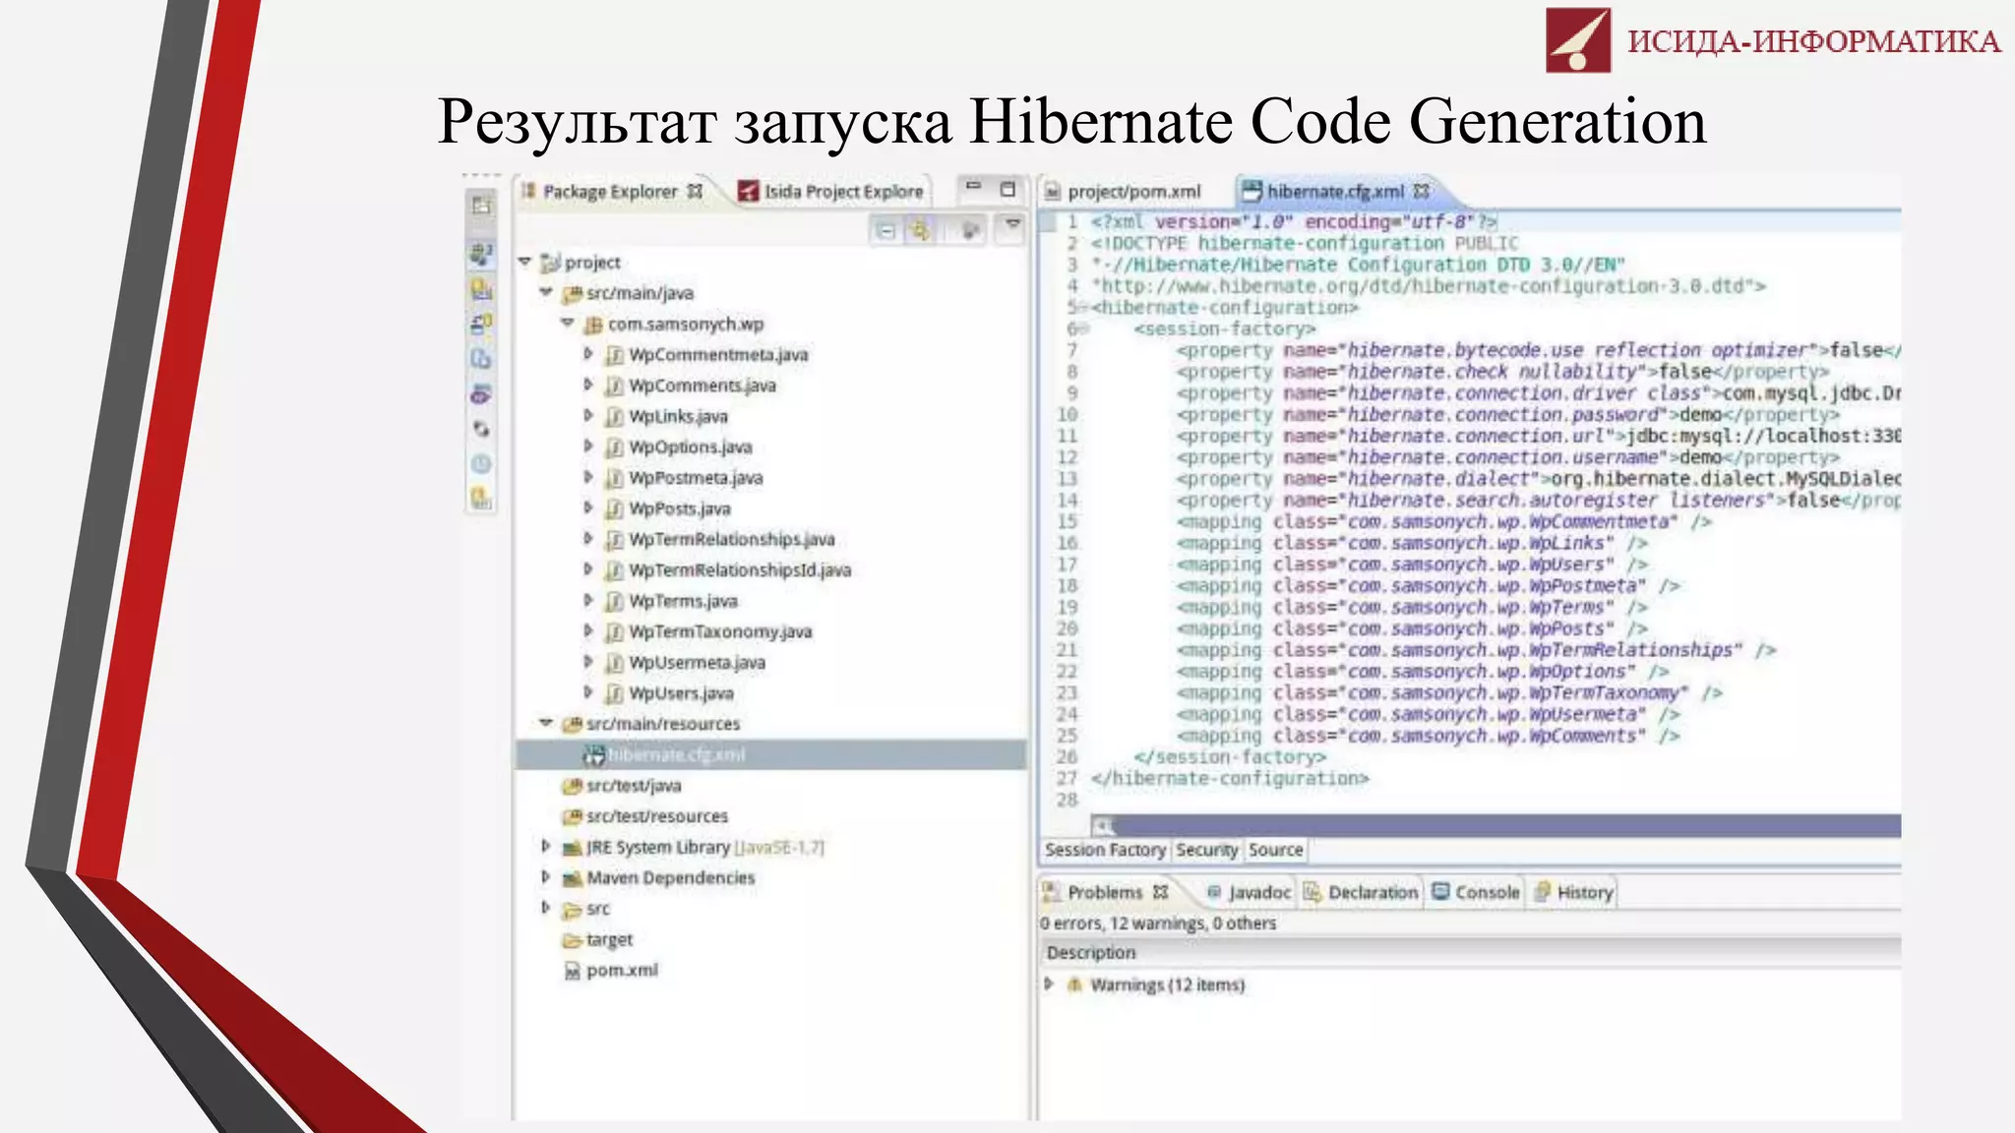2015x1133 pixels.
Task: Click bottom yellow icon in left sidebar
Action: click(481, 498)
